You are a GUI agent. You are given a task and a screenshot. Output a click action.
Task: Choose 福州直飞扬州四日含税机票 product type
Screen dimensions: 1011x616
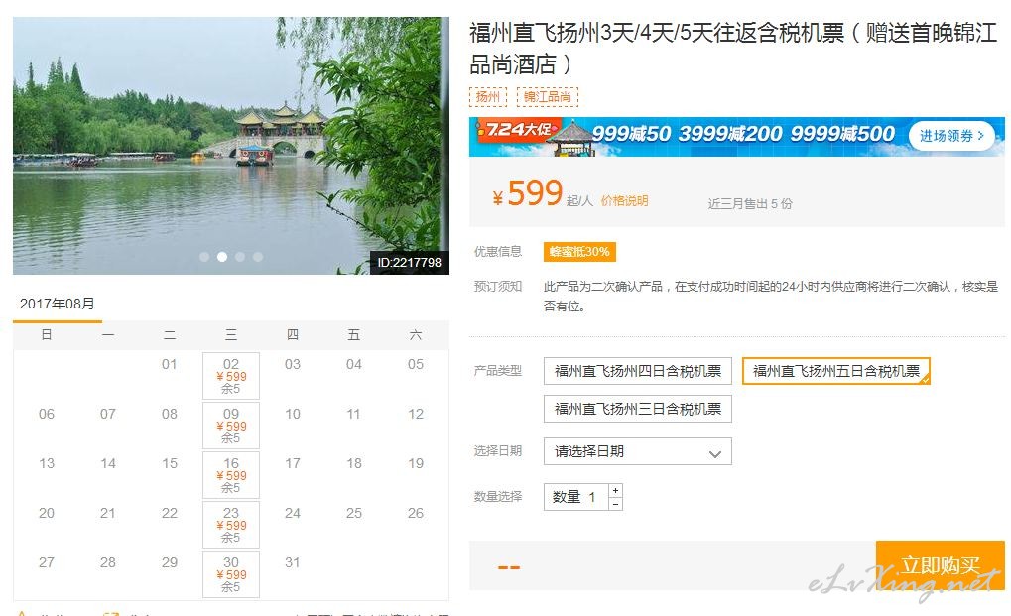pos(638,371)
